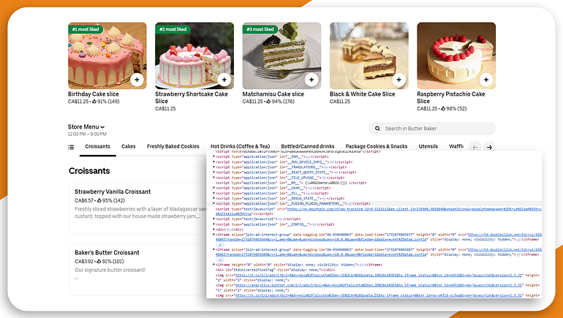Click thumbs-up icon under Matchamisu Cake slice
This screenshot has width=563, height=318.
[268, 101]
